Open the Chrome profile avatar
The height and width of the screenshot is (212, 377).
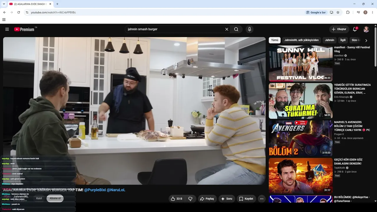(366, 12)
